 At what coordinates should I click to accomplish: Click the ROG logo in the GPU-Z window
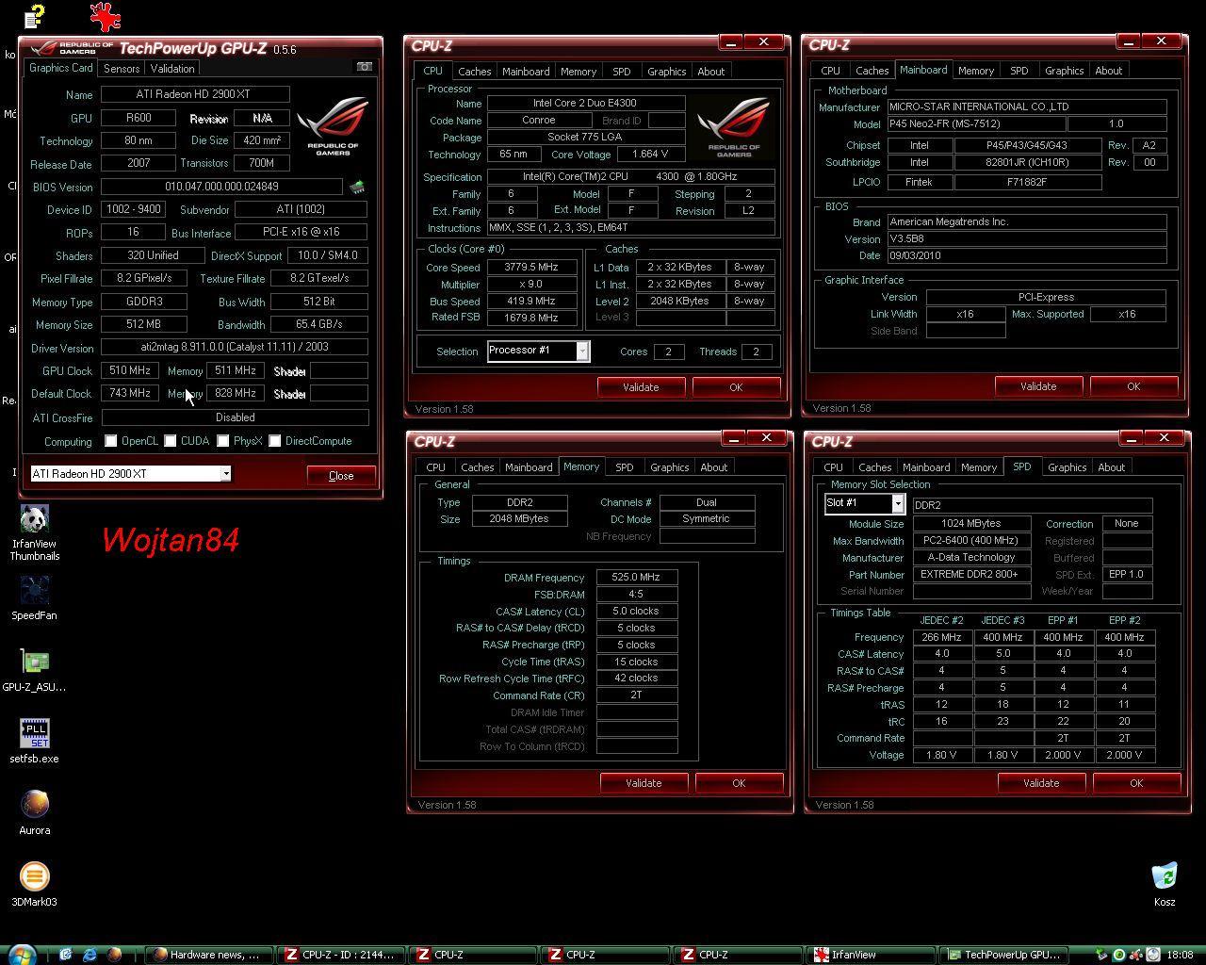(x=333, y=126)
